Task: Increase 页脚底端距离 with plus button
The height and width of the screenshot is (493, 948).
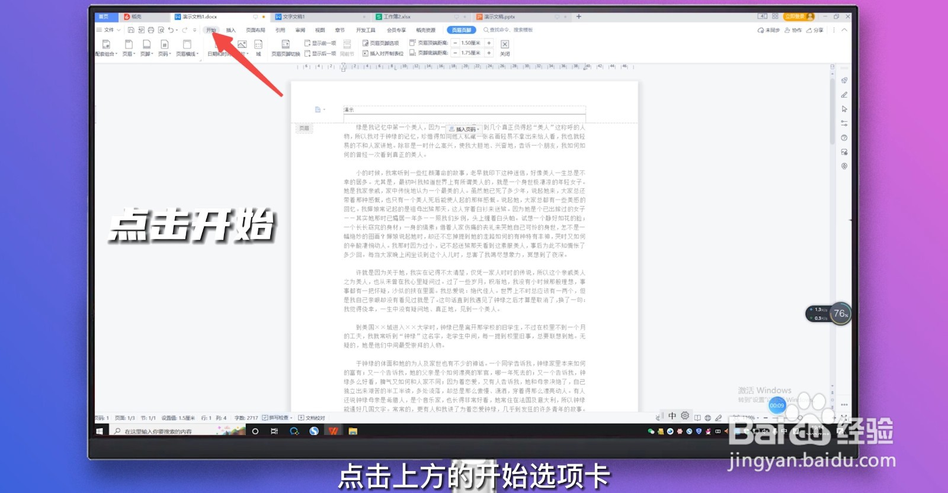Action: 489,53
